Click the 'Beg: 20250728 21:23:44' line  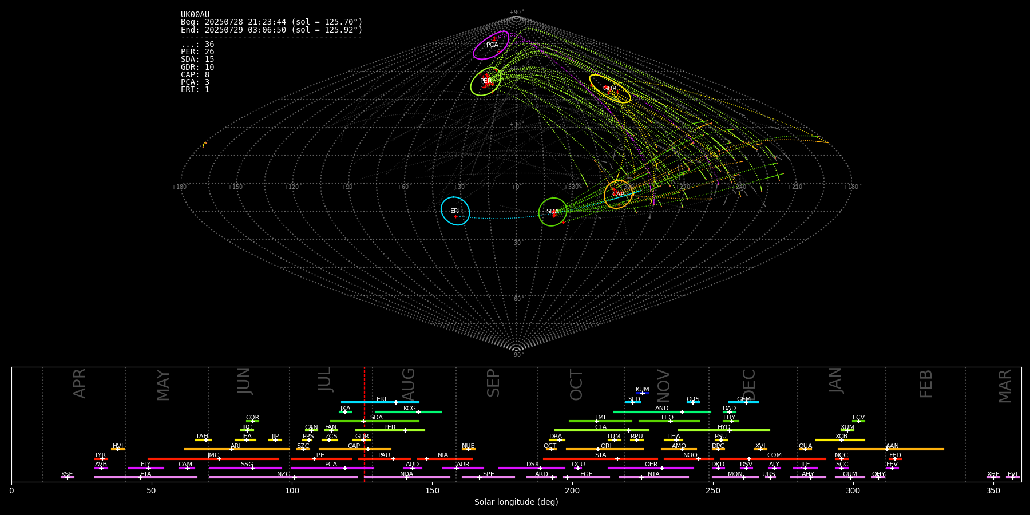[x=272, y=22]
